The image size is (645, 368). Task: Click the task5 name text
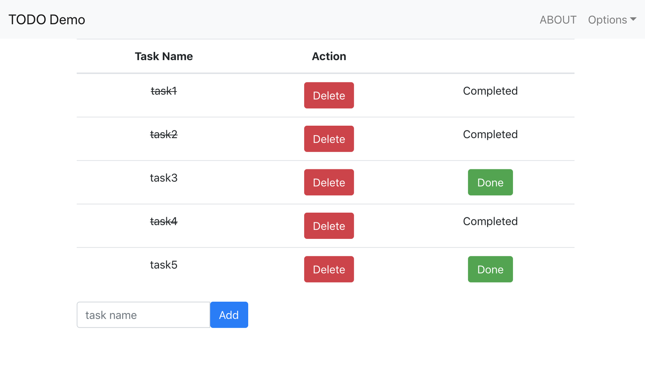pos(164,265)
